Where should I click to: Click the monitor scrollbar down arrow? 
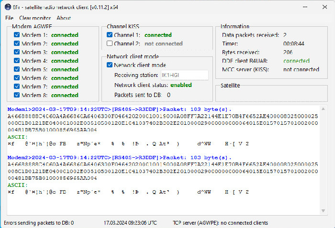click(x=323, y=211)
